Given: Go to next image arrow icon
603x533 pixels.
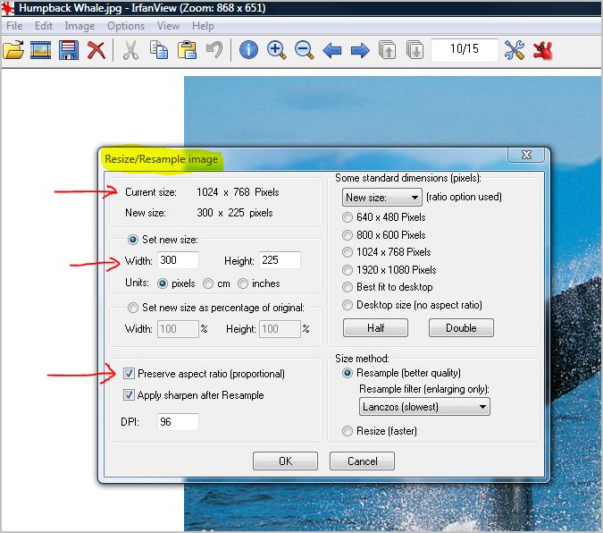Looking at the screenshot, I should click(x=360, y=50).
